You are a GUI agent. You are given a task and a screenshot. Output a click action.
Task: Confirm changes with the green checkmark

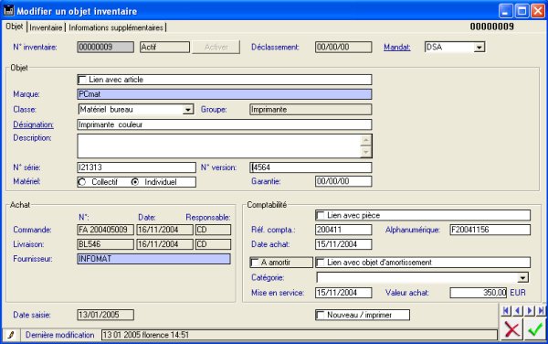(x=535, y=329)
